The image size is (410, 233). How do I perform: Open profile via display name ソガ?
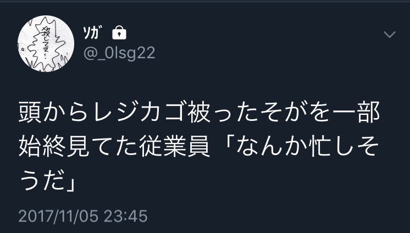pos(92,32)
